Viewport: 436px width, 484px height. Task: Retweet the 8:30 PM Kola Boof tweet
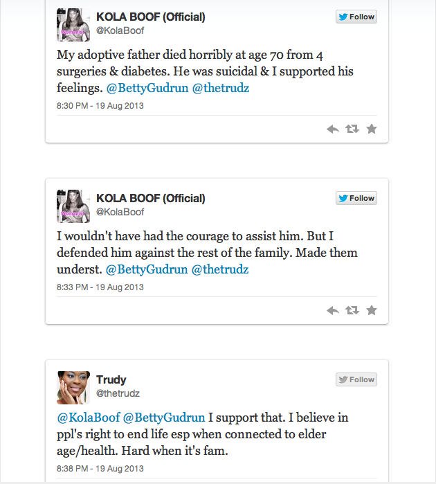point(352,129)
